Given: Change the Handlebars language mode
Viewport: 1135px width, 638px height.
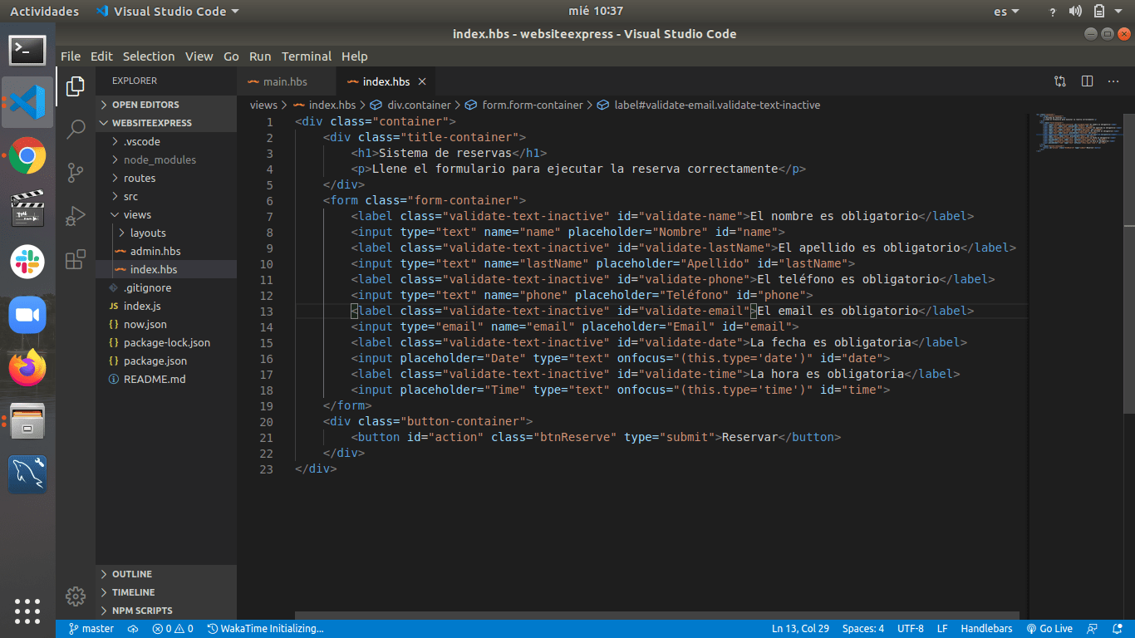Looking at the screenshot, I should tap(986, 629).
